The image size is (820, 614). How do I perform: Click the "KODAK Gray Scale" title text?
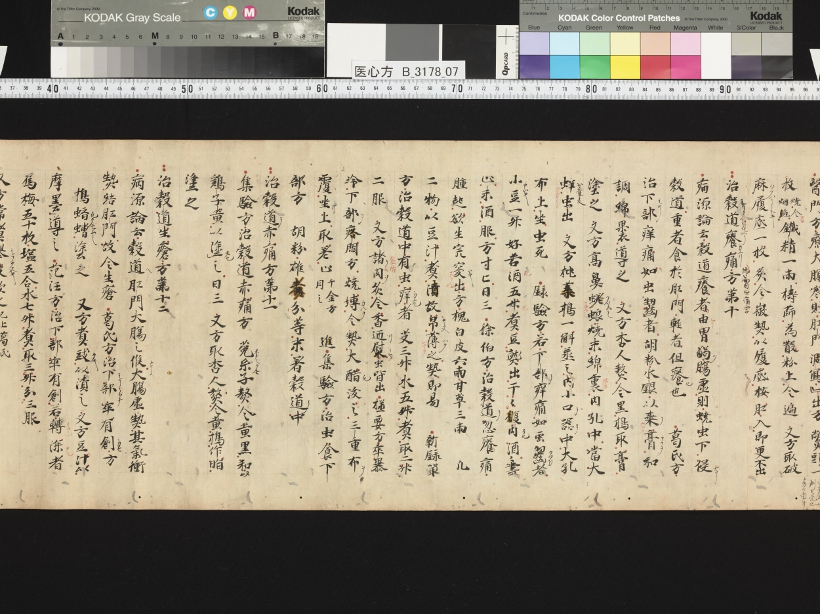pyautogui.click(x=132, y=18)
